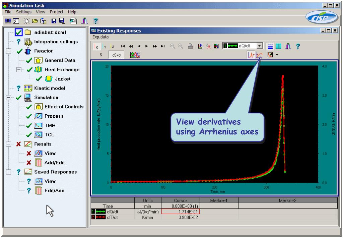Click the zoom out magnifier icon
The image size is (343, 238).
point(181,46)
